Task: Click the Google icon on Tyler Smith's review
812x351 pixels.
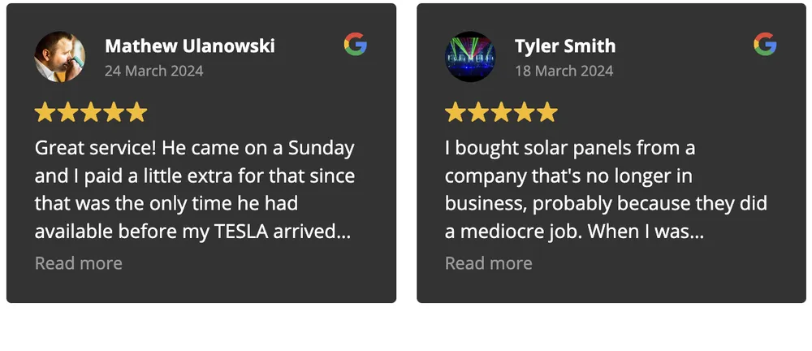Action: tap(765, 44)
